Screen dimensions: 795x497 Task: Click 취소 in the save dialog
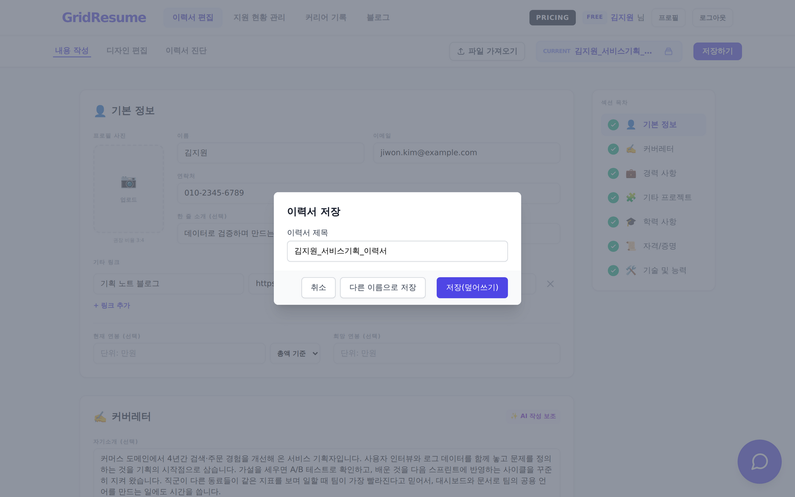click(x=318, y=288)
